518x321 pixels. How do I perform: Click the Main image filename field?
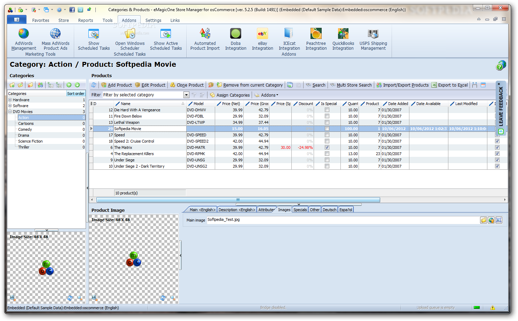click(x=343, y=220)
